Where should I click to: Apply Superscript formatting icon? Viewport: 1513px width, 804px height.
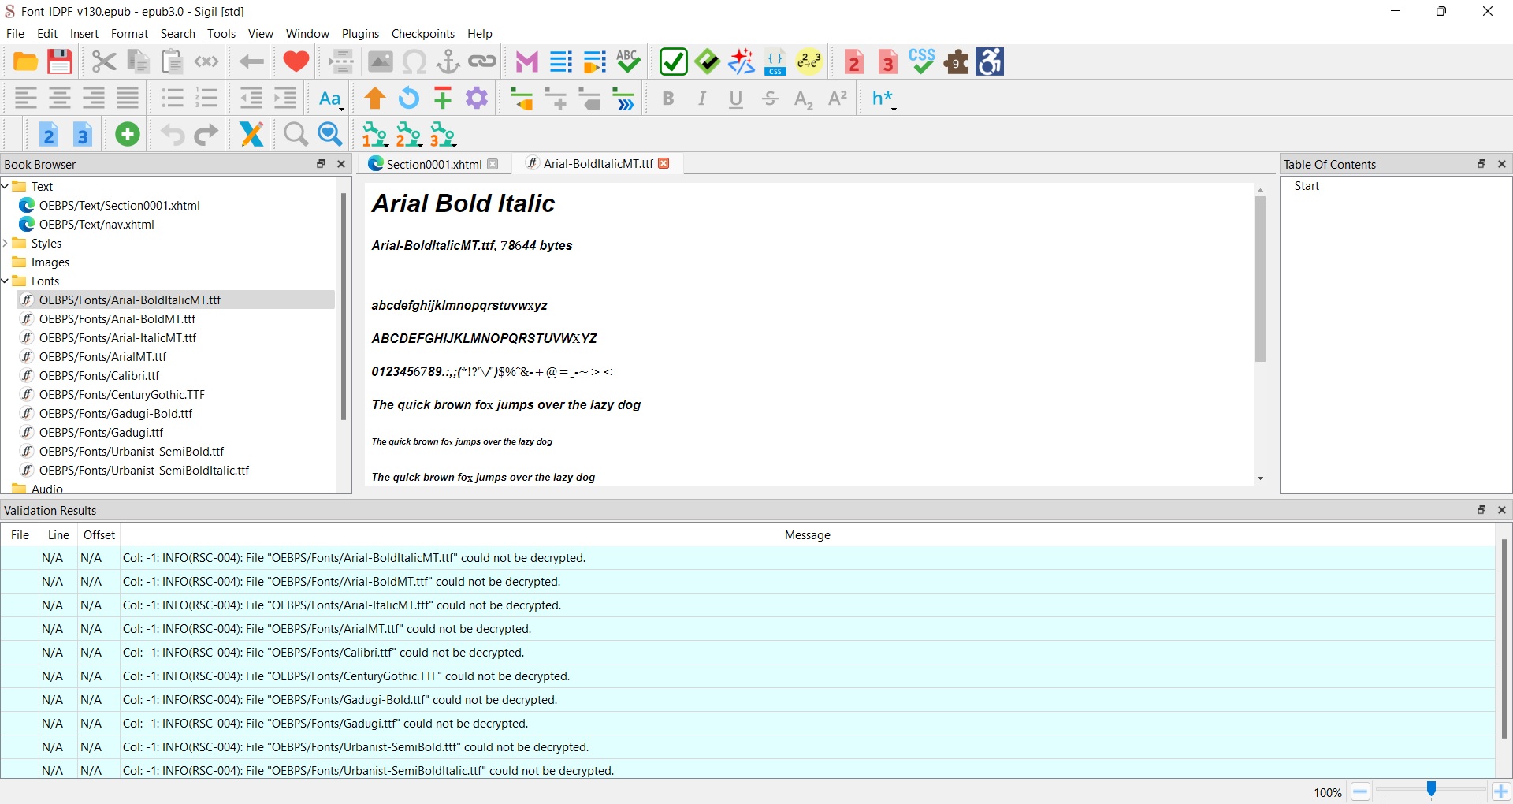click(838, 99)
